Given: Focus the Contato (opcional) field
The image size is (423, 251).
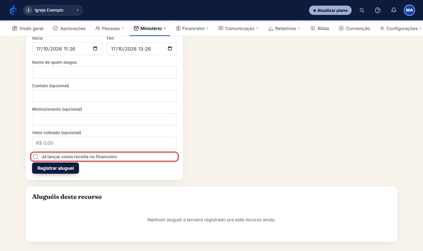Looking at the screenshot, I should [x=104, y=96].
